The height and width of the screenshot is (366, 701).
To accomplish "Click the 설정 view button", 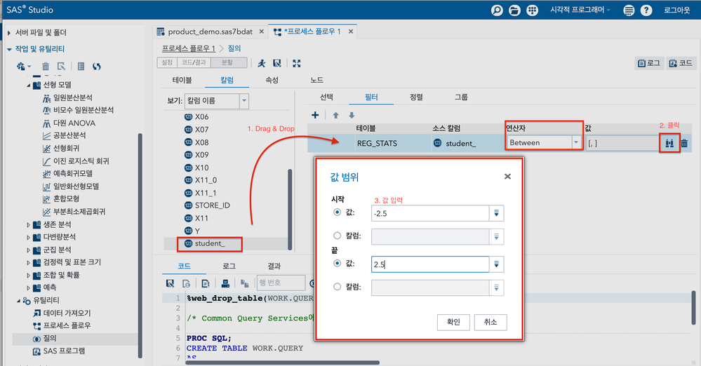I will tap(167, 62).
